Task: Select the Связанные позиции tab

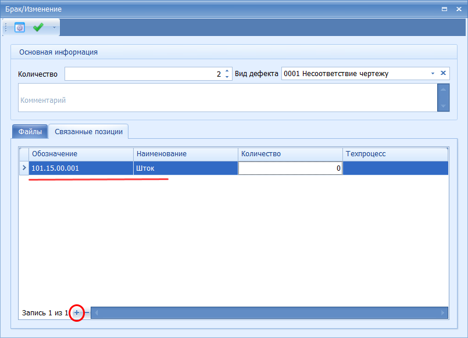Action: [x=88, y=132]
